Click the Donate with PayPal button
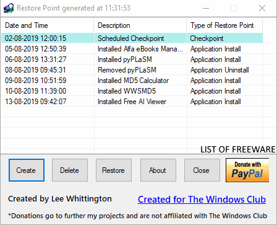This screenshot has height=225, width=277. 247,170
